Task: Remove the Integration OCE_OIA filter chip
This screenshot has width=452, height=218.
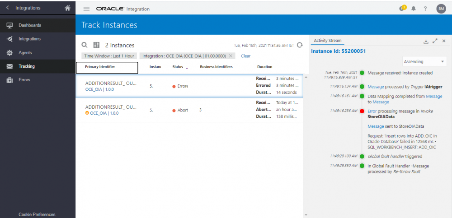Action: tap(231, 56)
